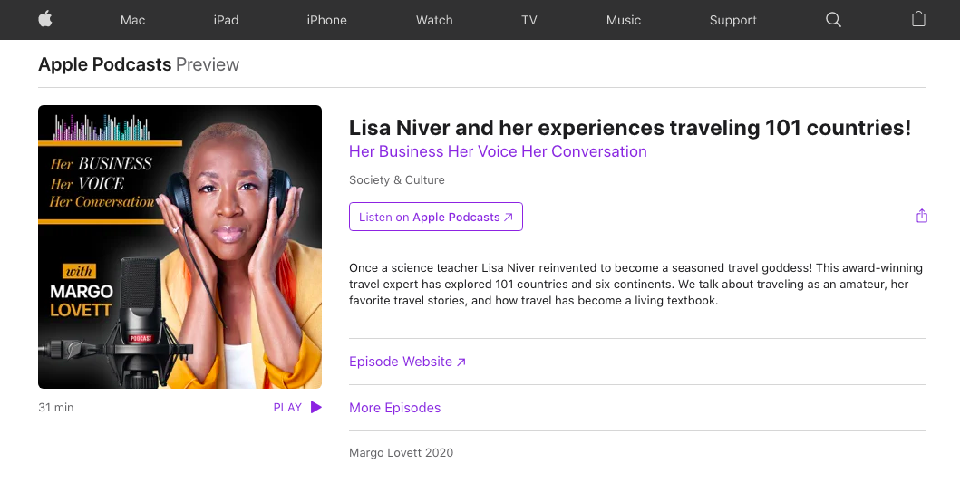Click the Listen on Apple Podcasts button
This screenshot has width=960, height=493.
[x=436, y=217]
